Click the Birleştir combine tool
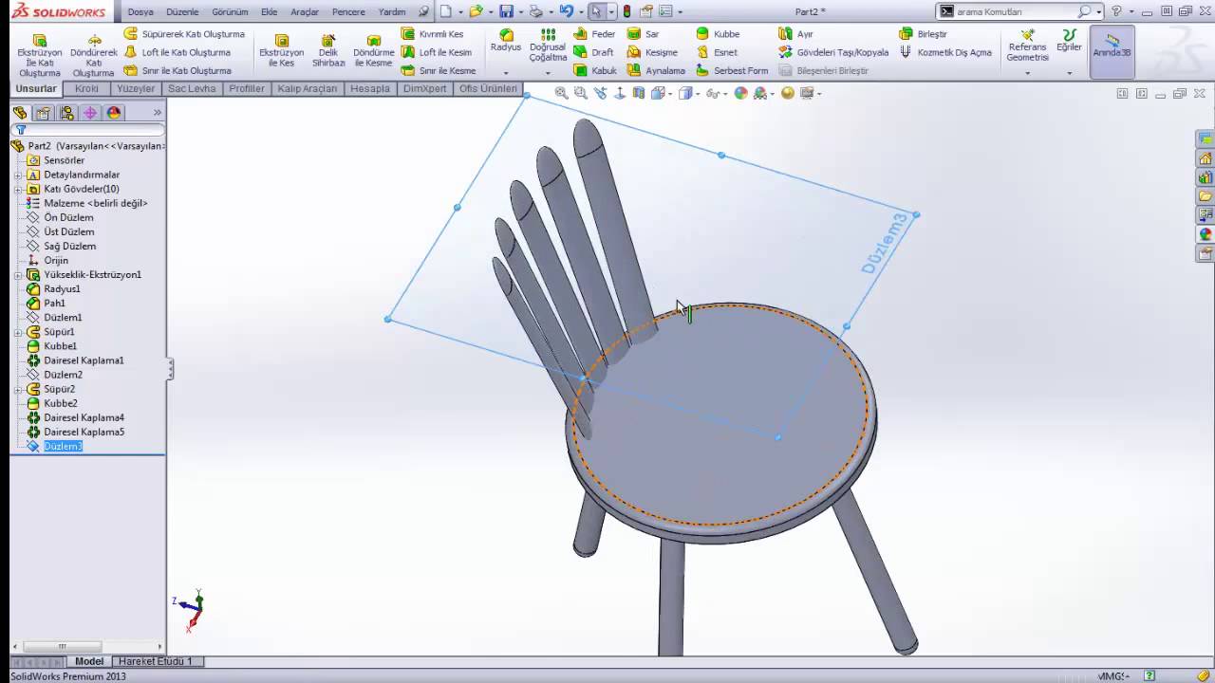This screenshot has width=1215, height=683. [923, 34]
